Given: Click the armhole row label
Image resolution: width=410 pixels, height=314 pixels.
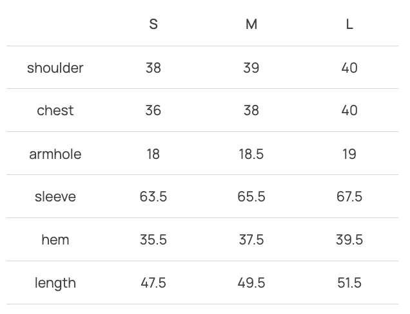Looking at the screenshot, I should [x=55, y=154].
